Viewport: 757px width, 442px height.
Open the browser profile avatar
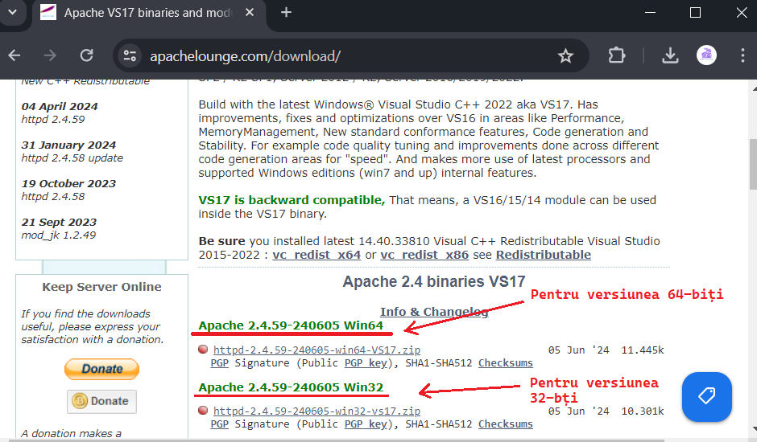706,55
